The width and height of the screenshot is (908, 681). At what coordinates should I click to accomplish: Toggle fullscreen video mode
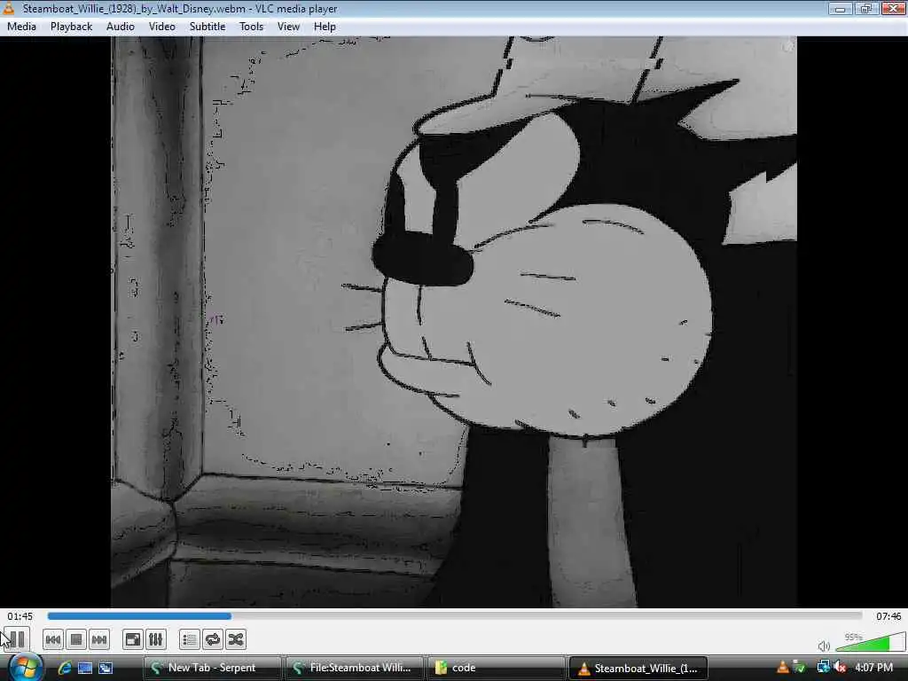(x=133, y=639)
